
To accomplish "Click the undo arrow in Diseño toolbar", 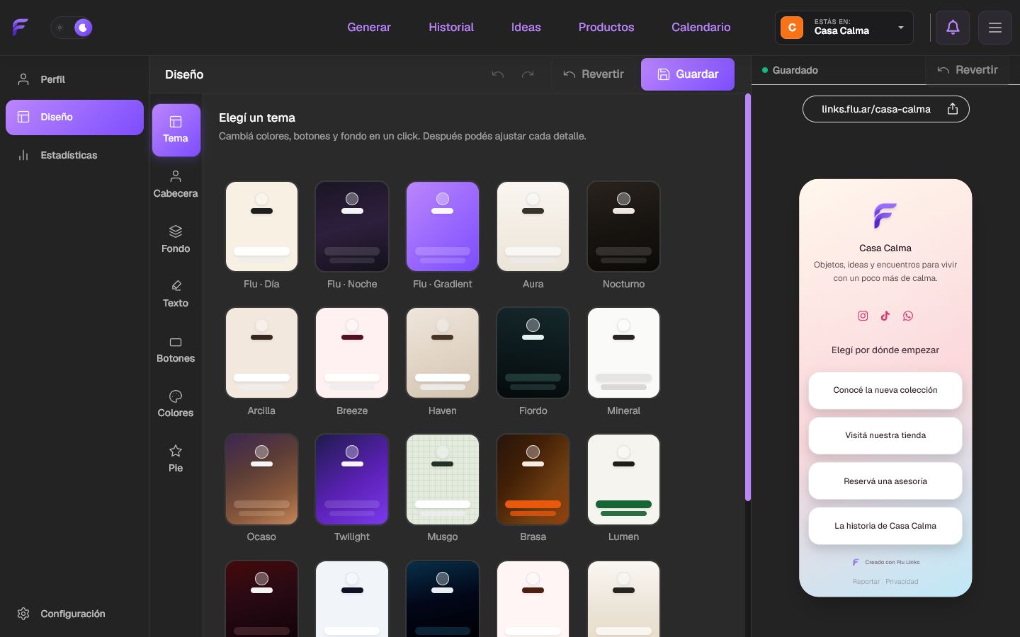I will [498, 74].
